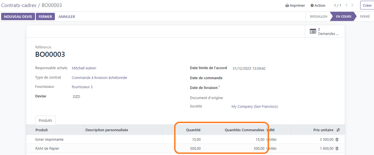Image resolution: width=374 pixels, height=155 pixels.
Task: Open the fournisseur 3 supplier link
Action: [x=82, y=87]
